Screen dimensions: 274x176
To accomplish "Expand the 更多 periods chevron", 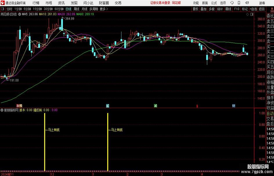I will tap(107, 9).
